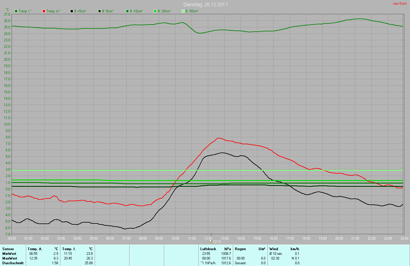Click the 'MaxWert' row label
410x266 pixels.
(x=10, y=258)
